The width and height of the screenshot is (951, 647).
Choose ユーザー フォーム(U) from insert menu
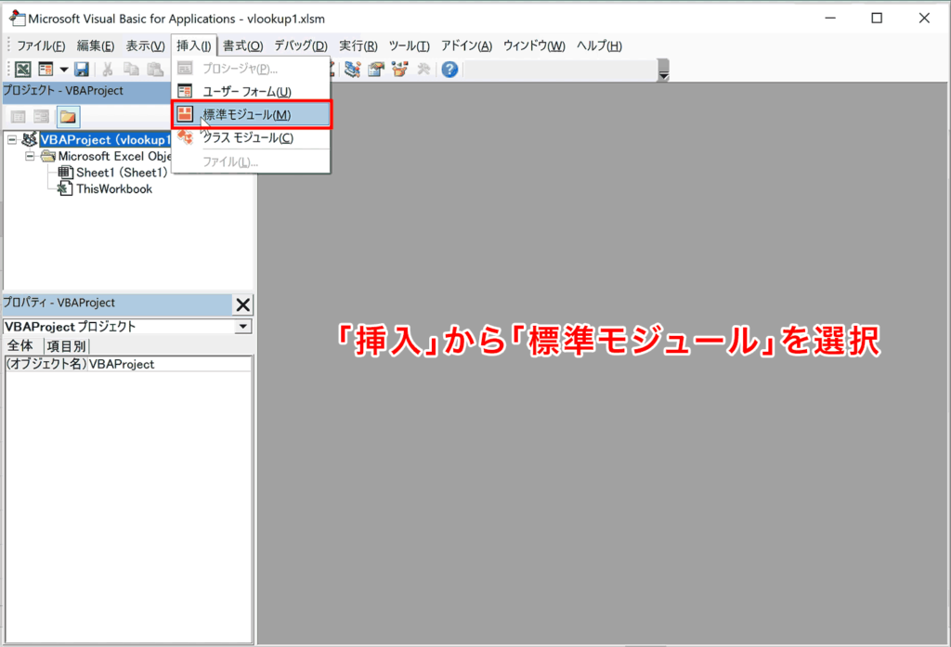[x=251, y=92]
